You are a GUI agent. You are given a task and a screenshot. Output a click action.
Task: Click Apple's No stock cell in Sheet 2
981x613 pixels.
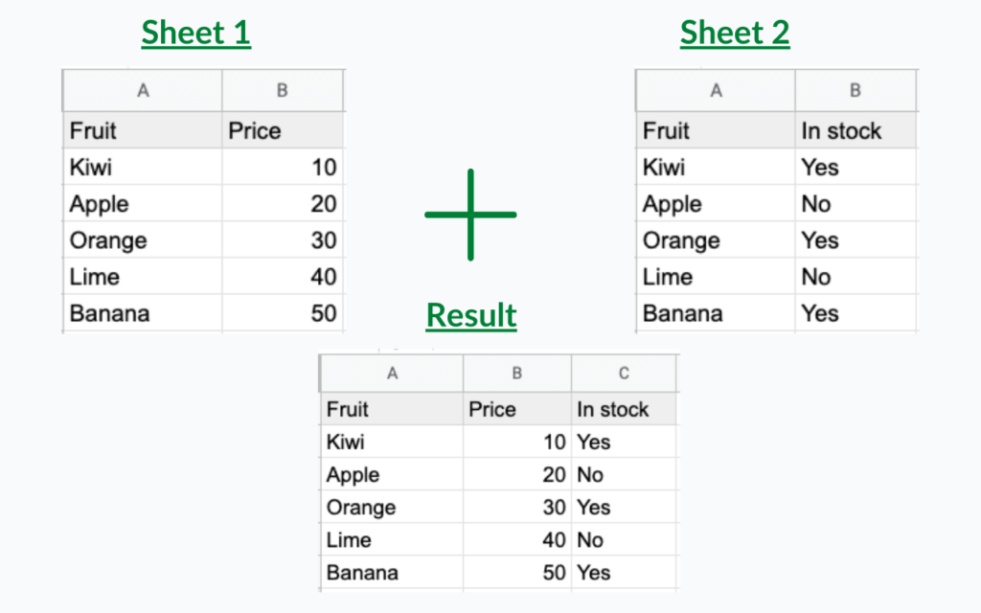[x=856, y=203]
